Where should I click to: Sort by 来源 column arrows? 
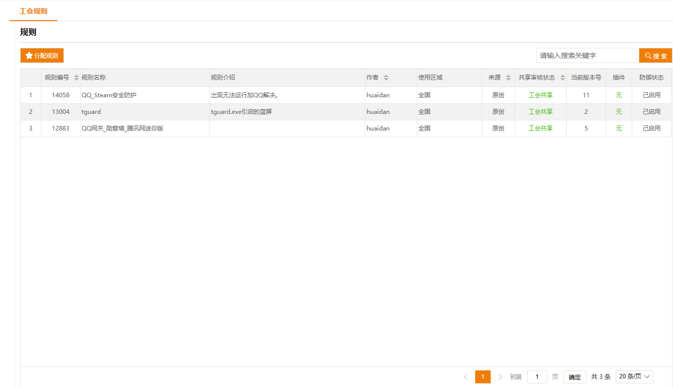[508, 78]
